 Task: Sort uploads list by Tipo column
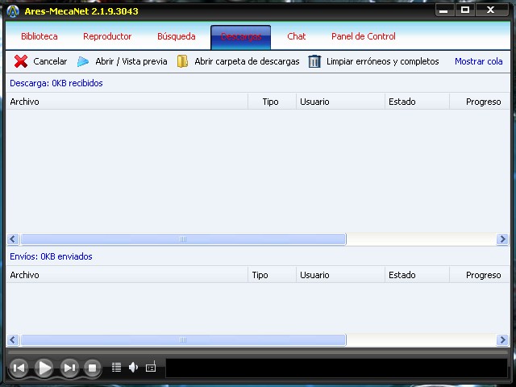pyautogui.click(x=273, y=275)
